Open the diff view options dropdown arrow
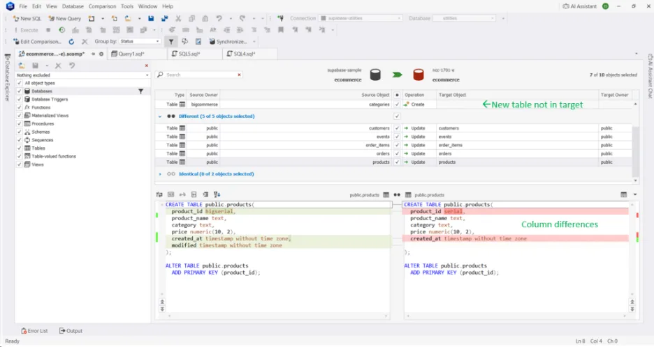 pos(635,194)
